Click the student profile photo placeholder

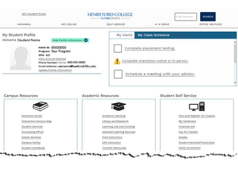[x=21, y=58]
